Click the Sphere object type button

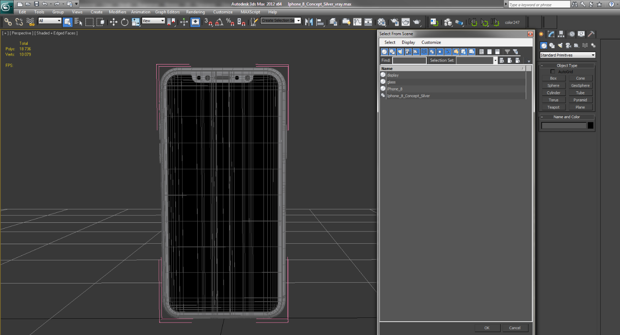click(553, 85)
